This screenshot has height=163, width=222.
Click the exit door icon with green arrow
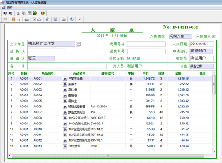[x=43, y=13]
